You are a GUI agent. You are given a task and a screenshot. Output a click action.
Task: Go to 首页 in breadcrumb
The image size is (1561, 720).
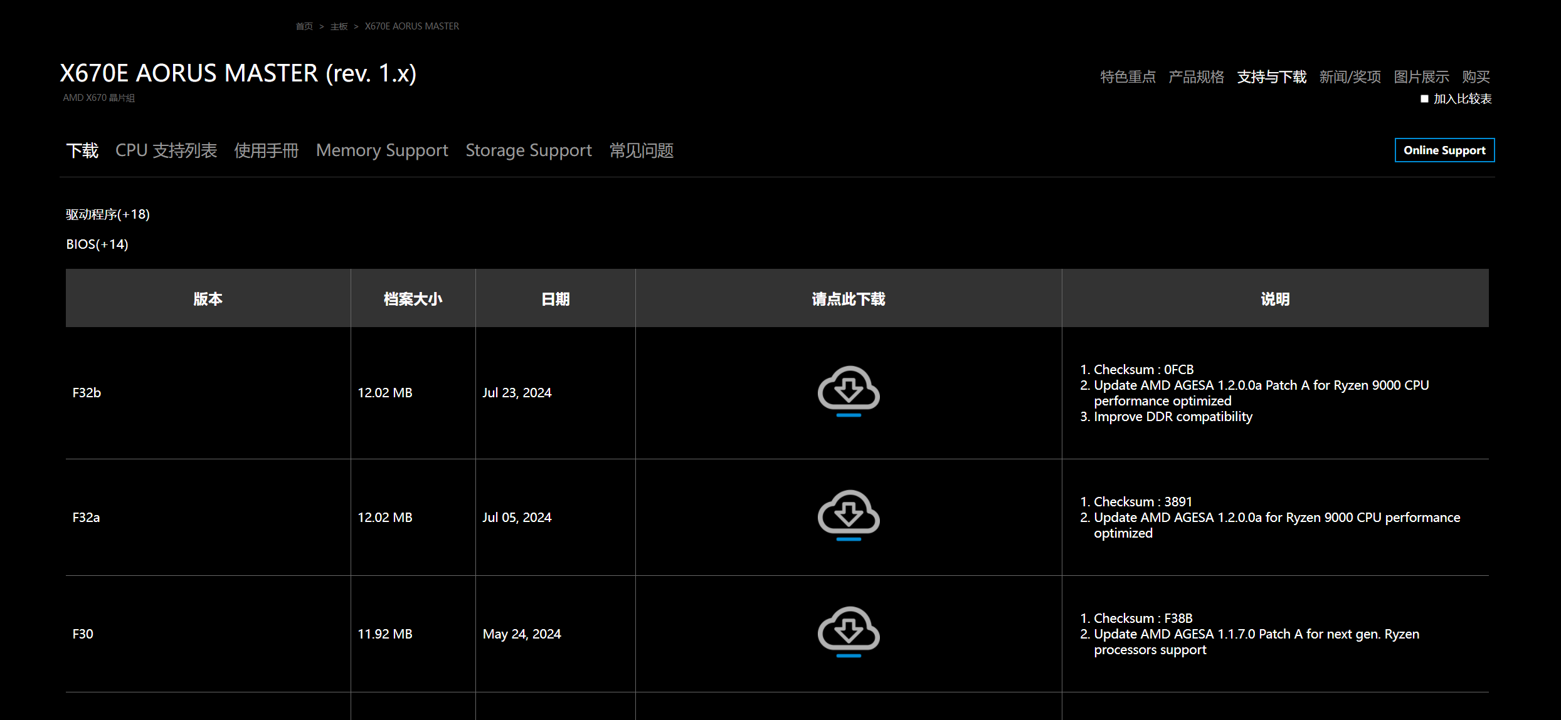pyautogui.click(x=304, y=26)
